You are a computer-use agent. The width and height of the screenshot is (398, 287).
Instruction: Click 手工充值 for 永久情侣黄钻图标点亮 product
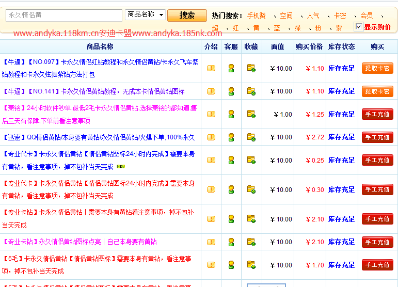click(377, 242)
